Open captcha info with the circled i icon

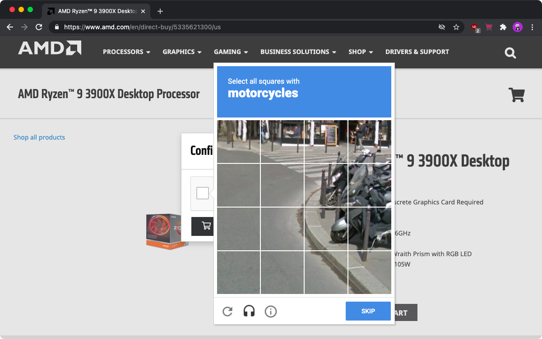271,311
